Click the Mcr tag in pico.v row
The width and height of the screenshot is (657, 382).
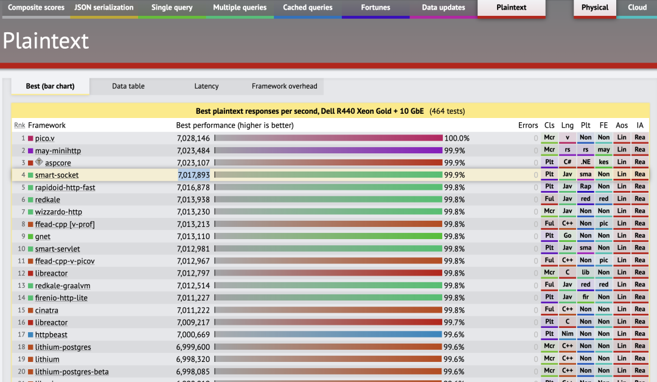click(x=549, y=138)
